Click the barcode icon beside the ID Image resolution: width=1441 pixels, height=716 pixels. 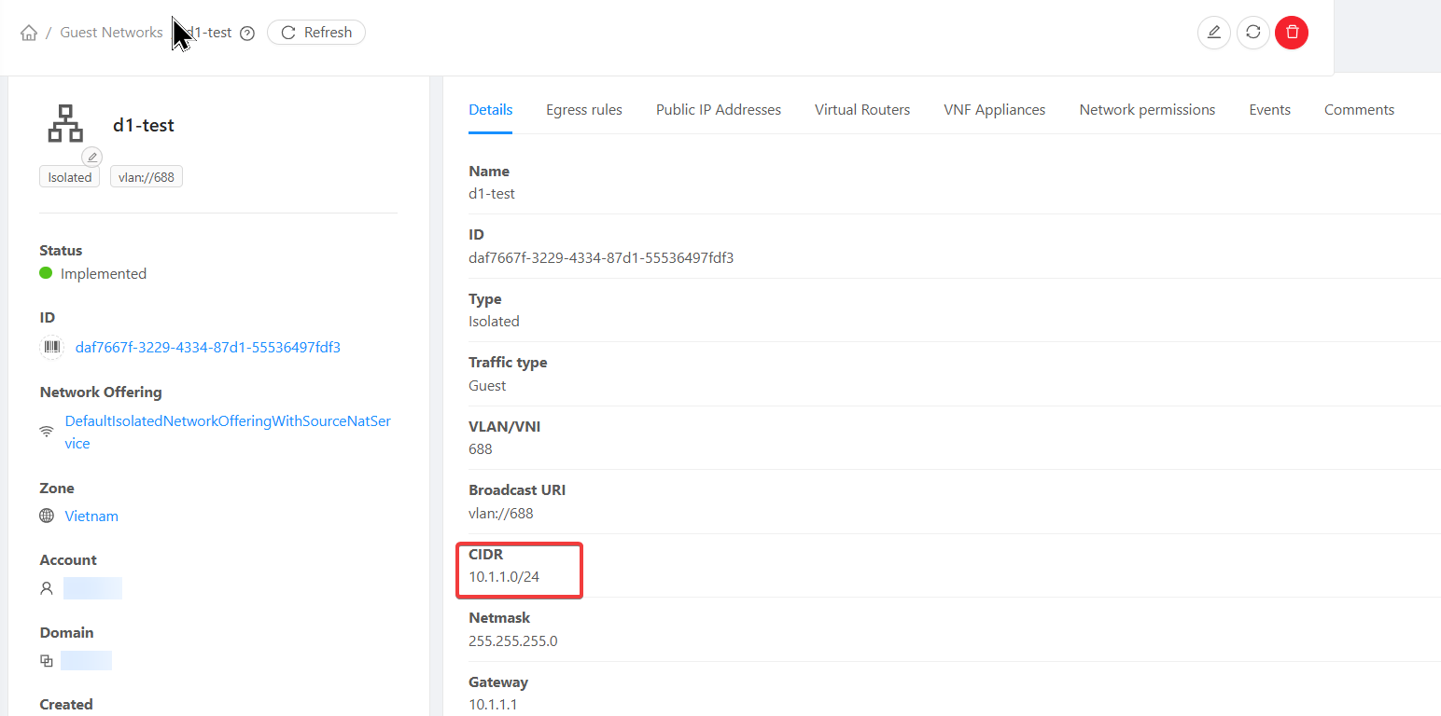(x=51, y=348)
